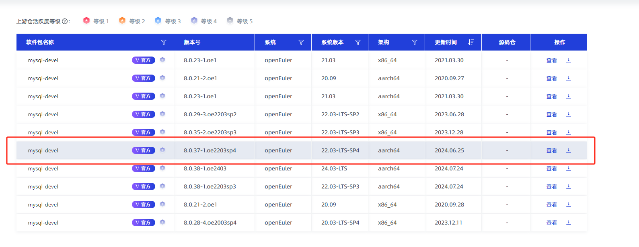Sort the table by 更新时间
Screen dimensions: 639x247
click(x=471, y=42)
